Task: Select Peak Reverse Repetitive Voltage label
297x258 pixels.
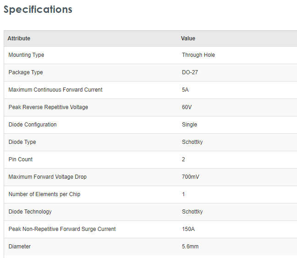Action: [49, 107]
